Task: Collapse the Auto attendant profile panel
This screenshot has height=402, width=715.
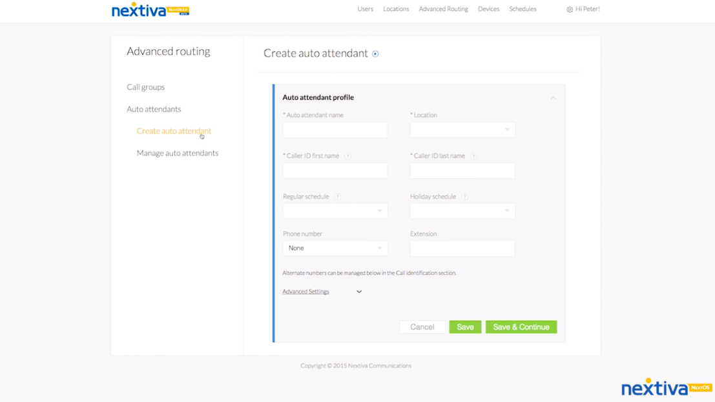Action: click(x=553, y=97)
